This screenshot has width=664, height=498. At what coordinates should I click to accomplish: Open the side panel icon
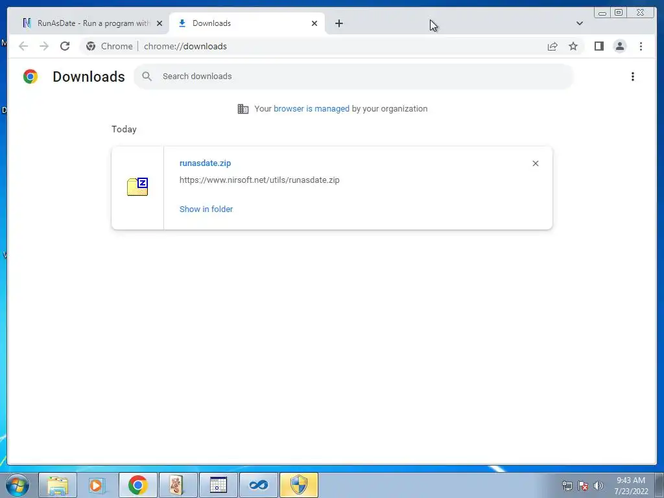point(599,46)
